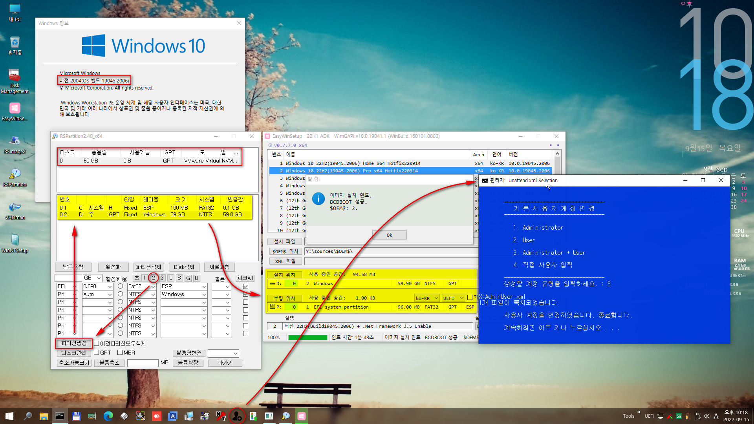This screenshot has width=754, height=424.
Task: Click the Ok button in the dialog
Action: (x=389, y=235)
